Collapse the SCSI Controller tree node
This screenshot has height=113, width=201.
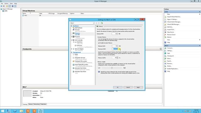tap(72, 40)
